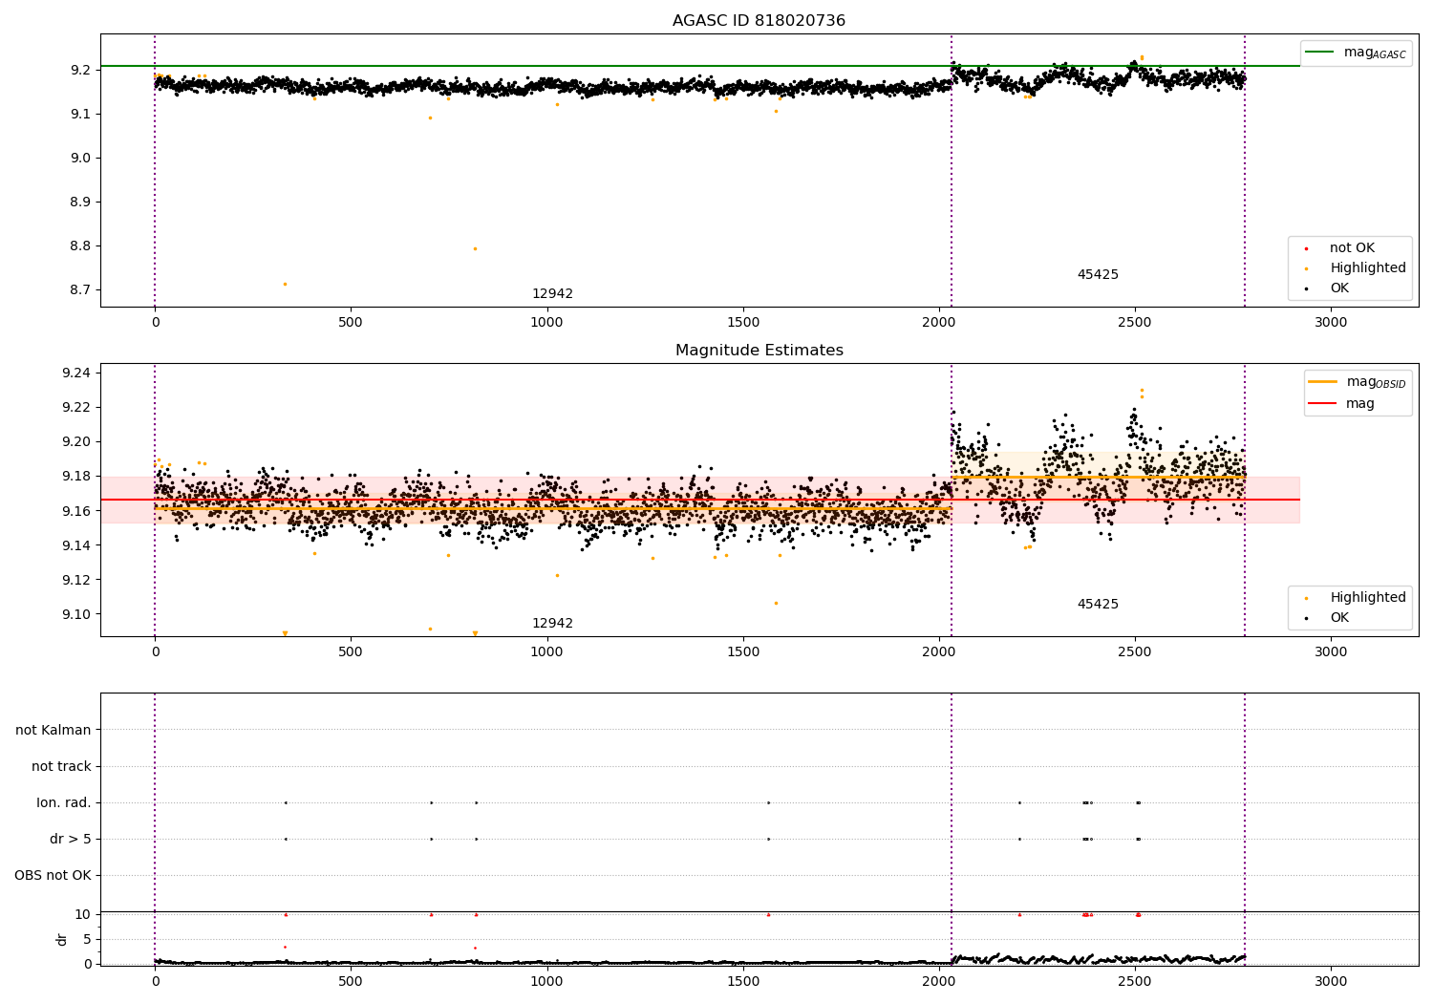
Task: Select 'Highlighted' legend entry in AGASC plot
Action: pos(1368,268)
